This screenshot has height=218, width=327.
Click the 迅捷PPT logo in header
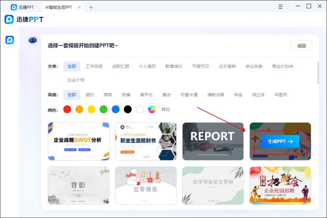coord(24,19)
